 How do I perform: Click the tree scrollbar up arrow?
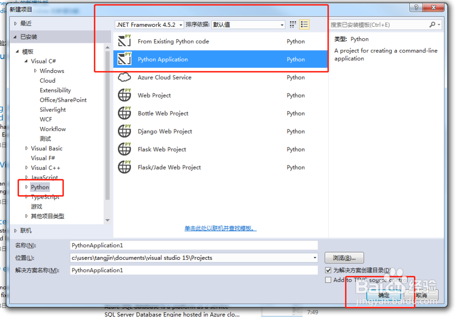pos(107,47)
